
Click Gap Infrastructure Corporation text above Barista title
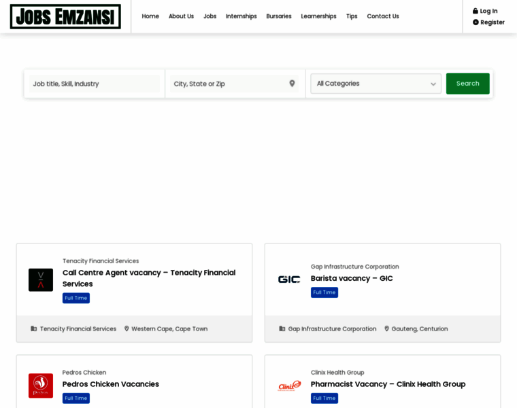tap(355, 267)
